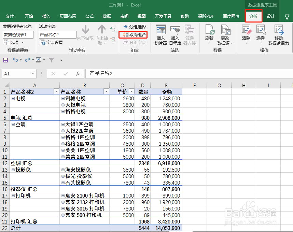Open the 单价 filter dropdown in C1

tap(131, 91)
